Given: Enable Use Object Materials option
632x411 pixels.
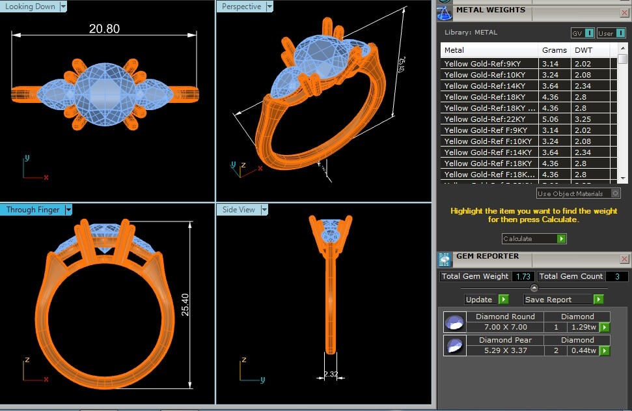Looking at the screenshot, I should coord(616,193).
